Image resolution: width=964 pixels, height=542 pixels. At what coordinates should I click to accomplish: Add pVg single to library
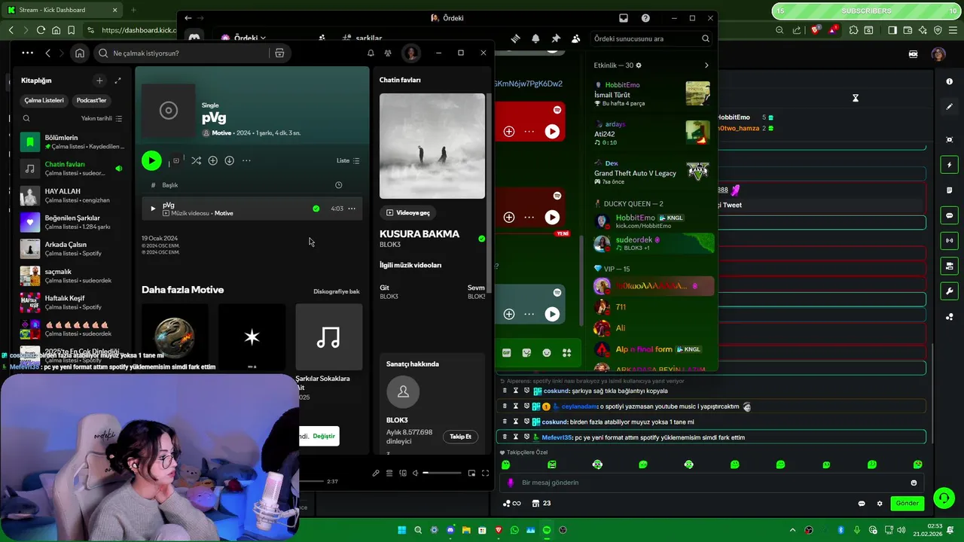[213, 160]
